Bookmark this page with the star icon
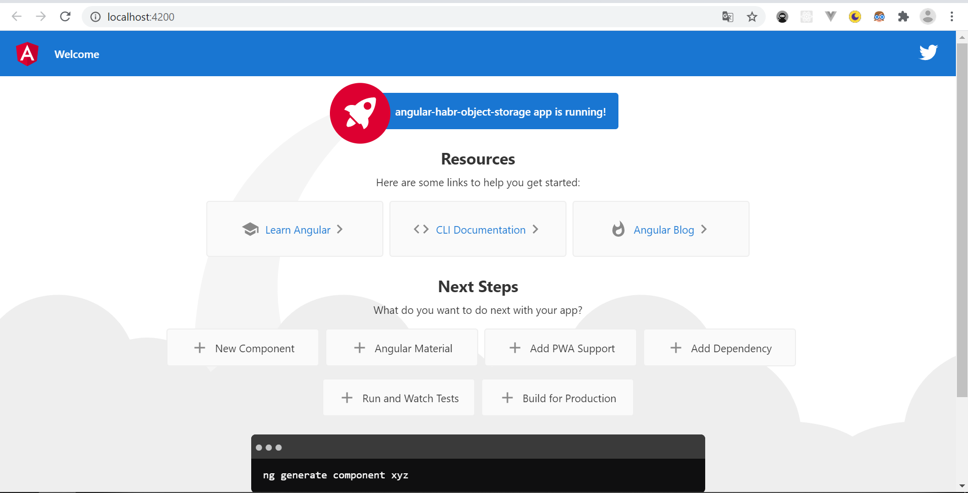 tap(752, 17)
